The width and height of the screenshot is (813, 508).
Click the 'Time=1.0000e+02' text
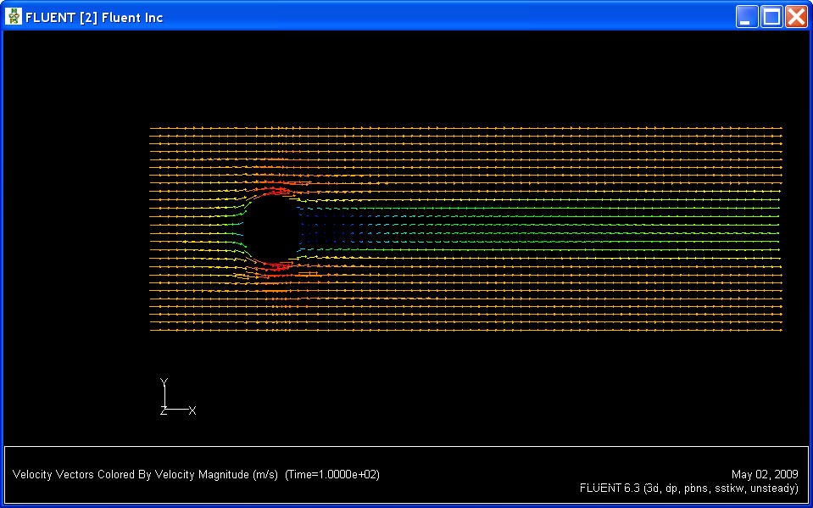[332, 474]
